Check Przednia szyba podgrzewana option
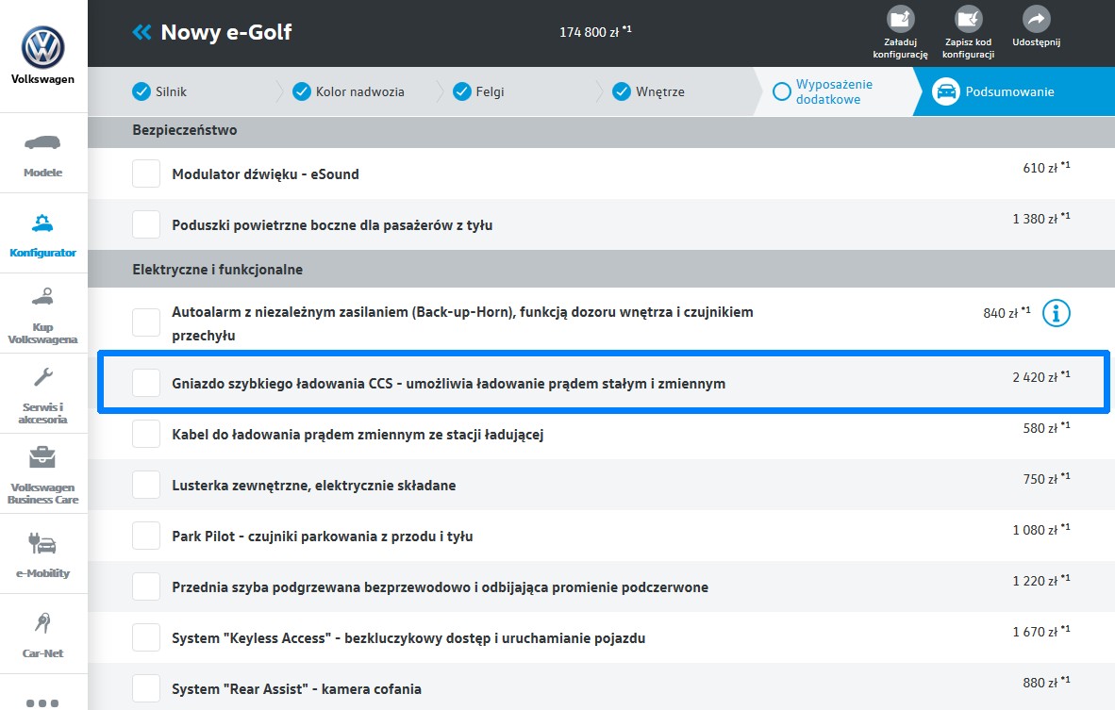This screenshot has width=1115, height=710. click(x=146, y=586)
